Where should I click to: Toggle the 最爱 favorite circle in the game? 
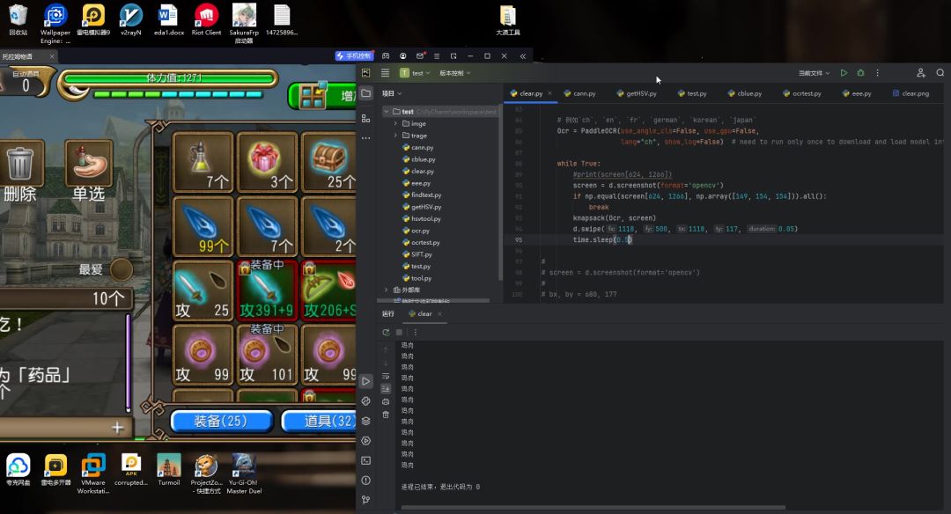[121, 269]
